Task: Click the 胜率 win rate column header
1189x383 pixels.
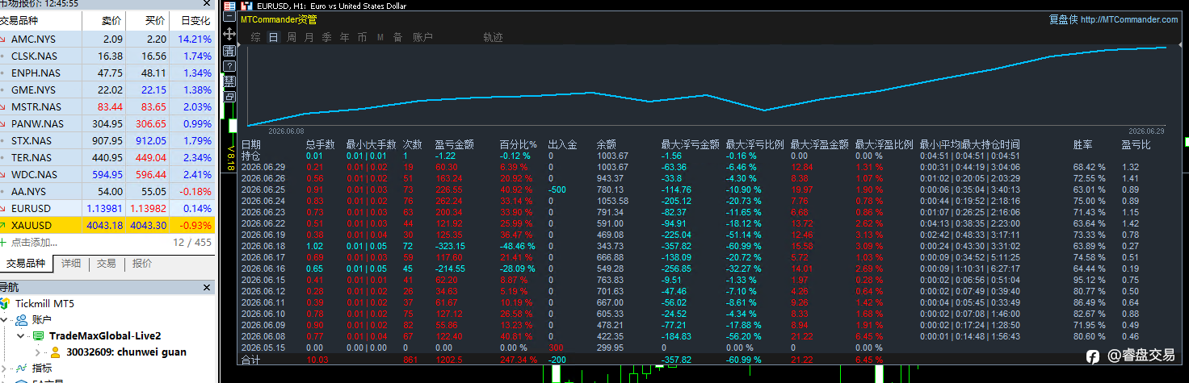Action: pyautogui.click(x=1083, y=144)
